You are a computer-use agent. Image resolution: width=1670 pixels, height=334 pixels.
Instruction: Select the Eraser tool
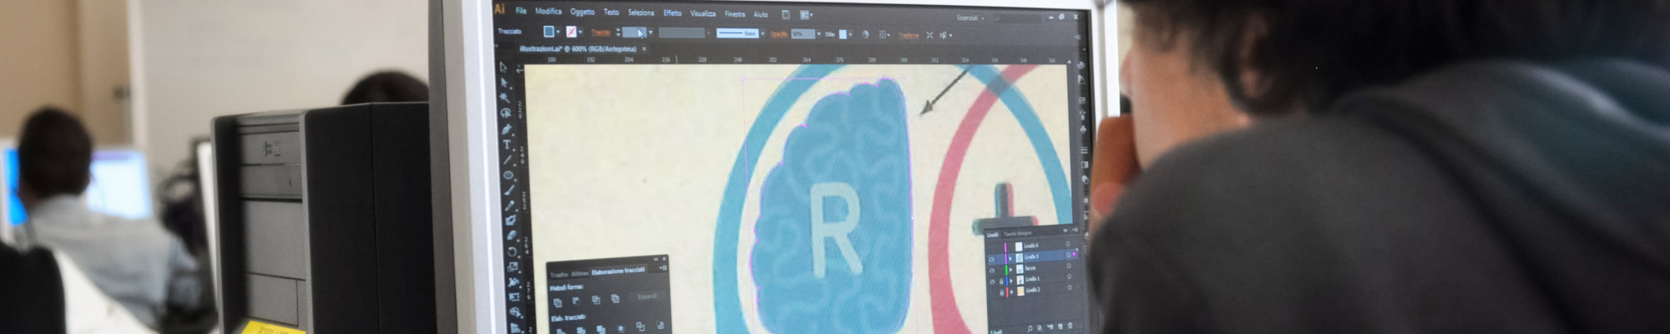pyautogui.click(x=511, y=235)
